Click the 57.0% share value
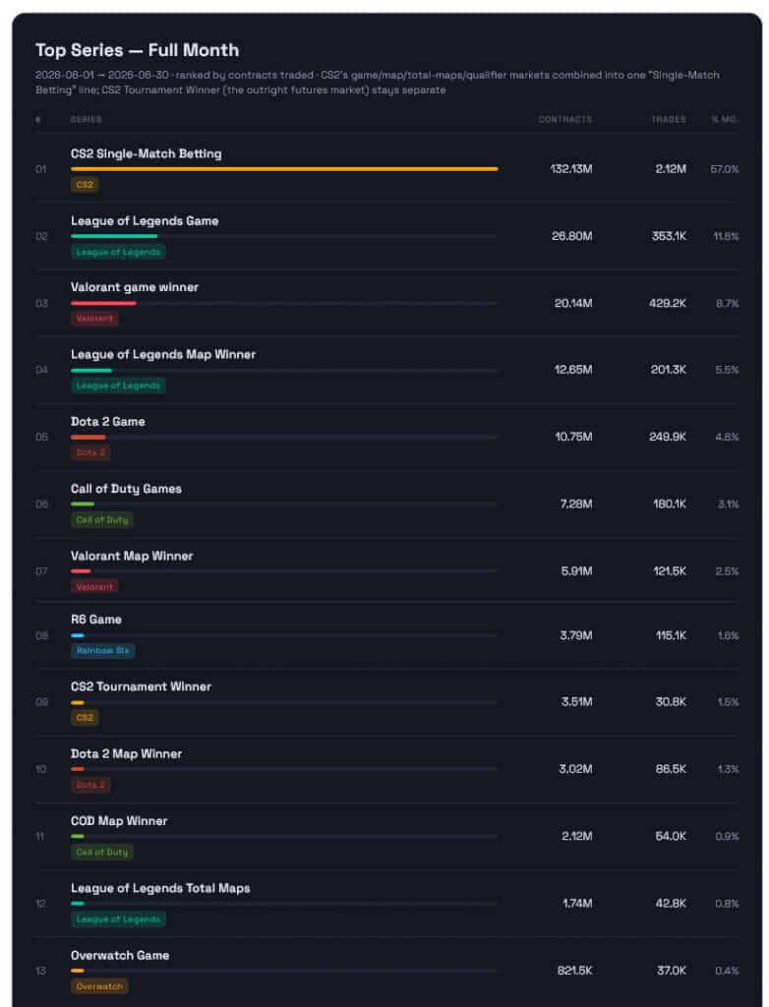Image resolution: width=769 pixels, height=1007 pixels. [x=725, y=169]
